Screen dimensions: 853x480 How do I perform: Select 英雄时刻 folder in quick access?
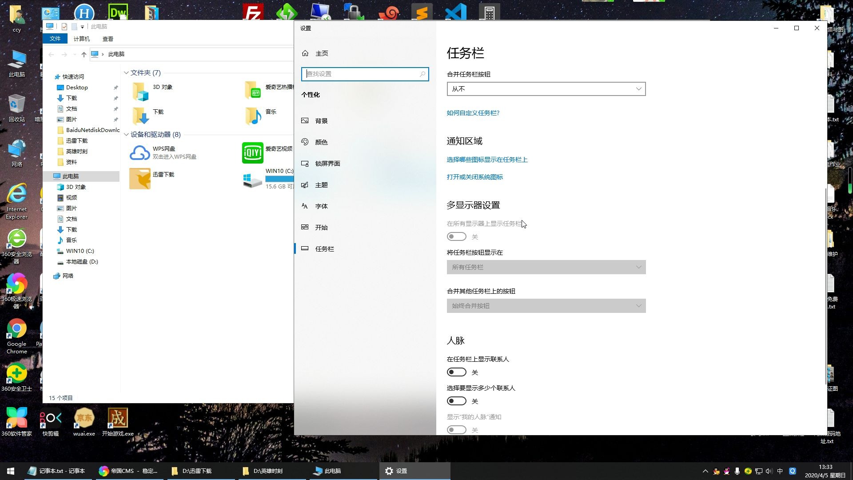76,151
